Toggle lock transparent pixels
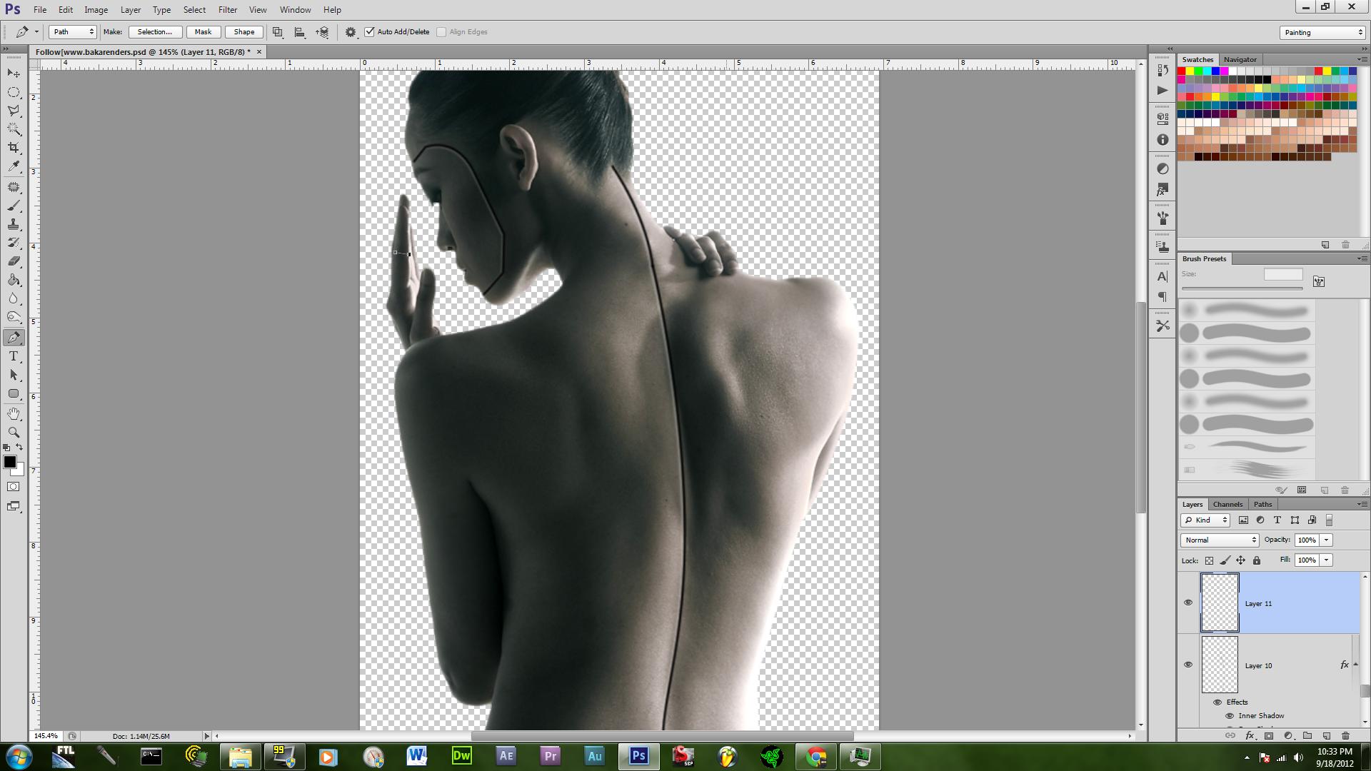 point(1209,560)
